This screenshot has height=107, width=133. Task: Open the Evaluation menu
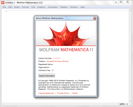click(53, 7)
